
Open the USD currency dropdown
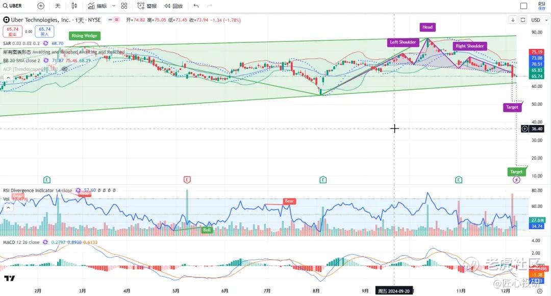point(539,20)
